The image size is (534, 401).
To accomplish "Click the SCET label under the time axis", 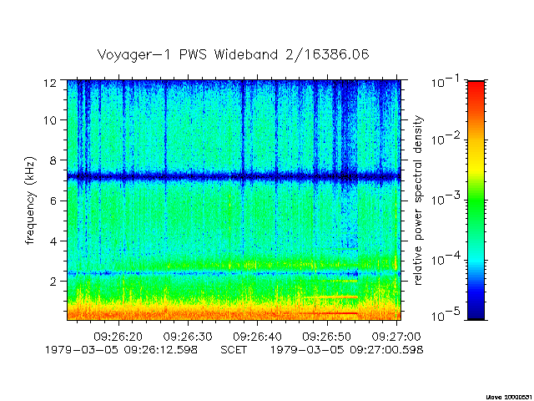I will (x=234, y=350).
